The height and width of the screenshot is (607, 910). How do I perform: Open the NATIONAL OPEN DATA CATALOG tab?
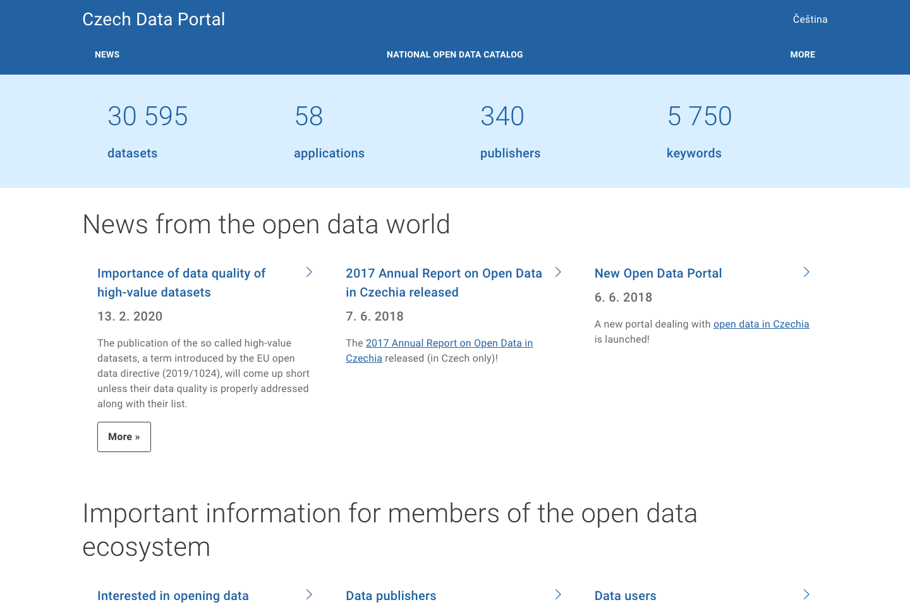pyautogui.click(x=454, y=54)
